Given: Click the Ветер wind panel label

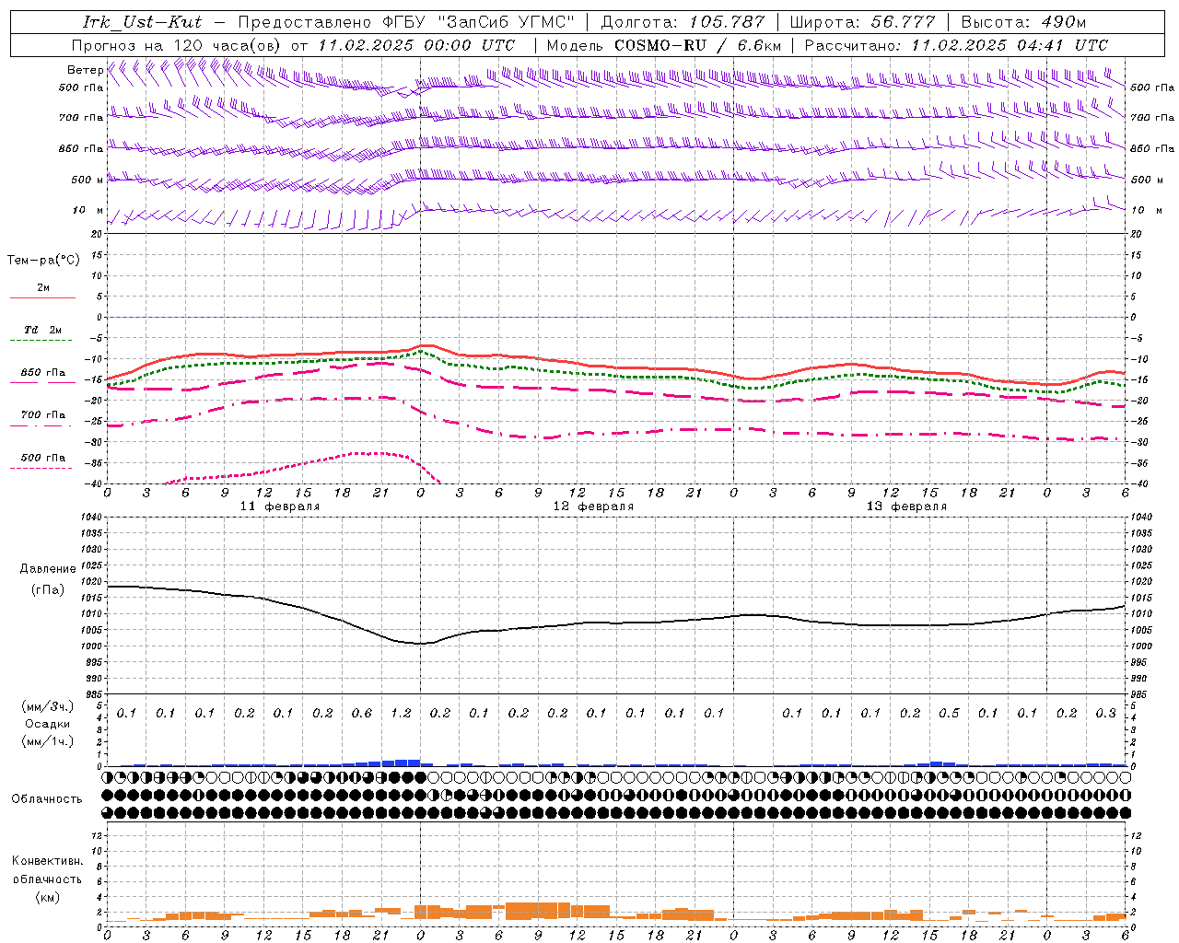Looking at the screenshot, I should [85, 70].
